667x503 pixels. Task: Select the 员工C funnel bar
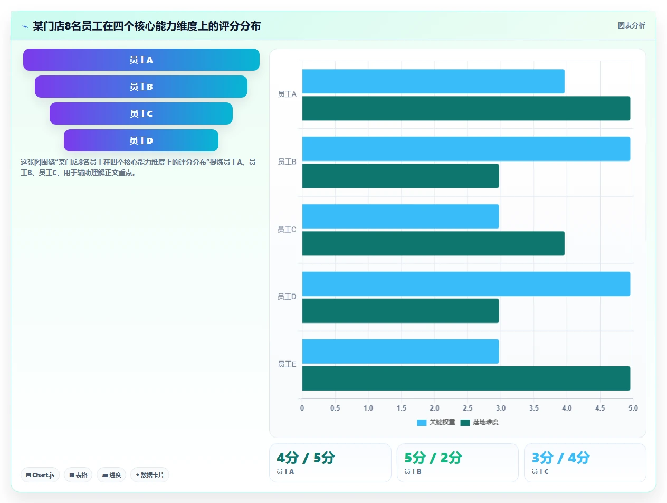(141, 113)
